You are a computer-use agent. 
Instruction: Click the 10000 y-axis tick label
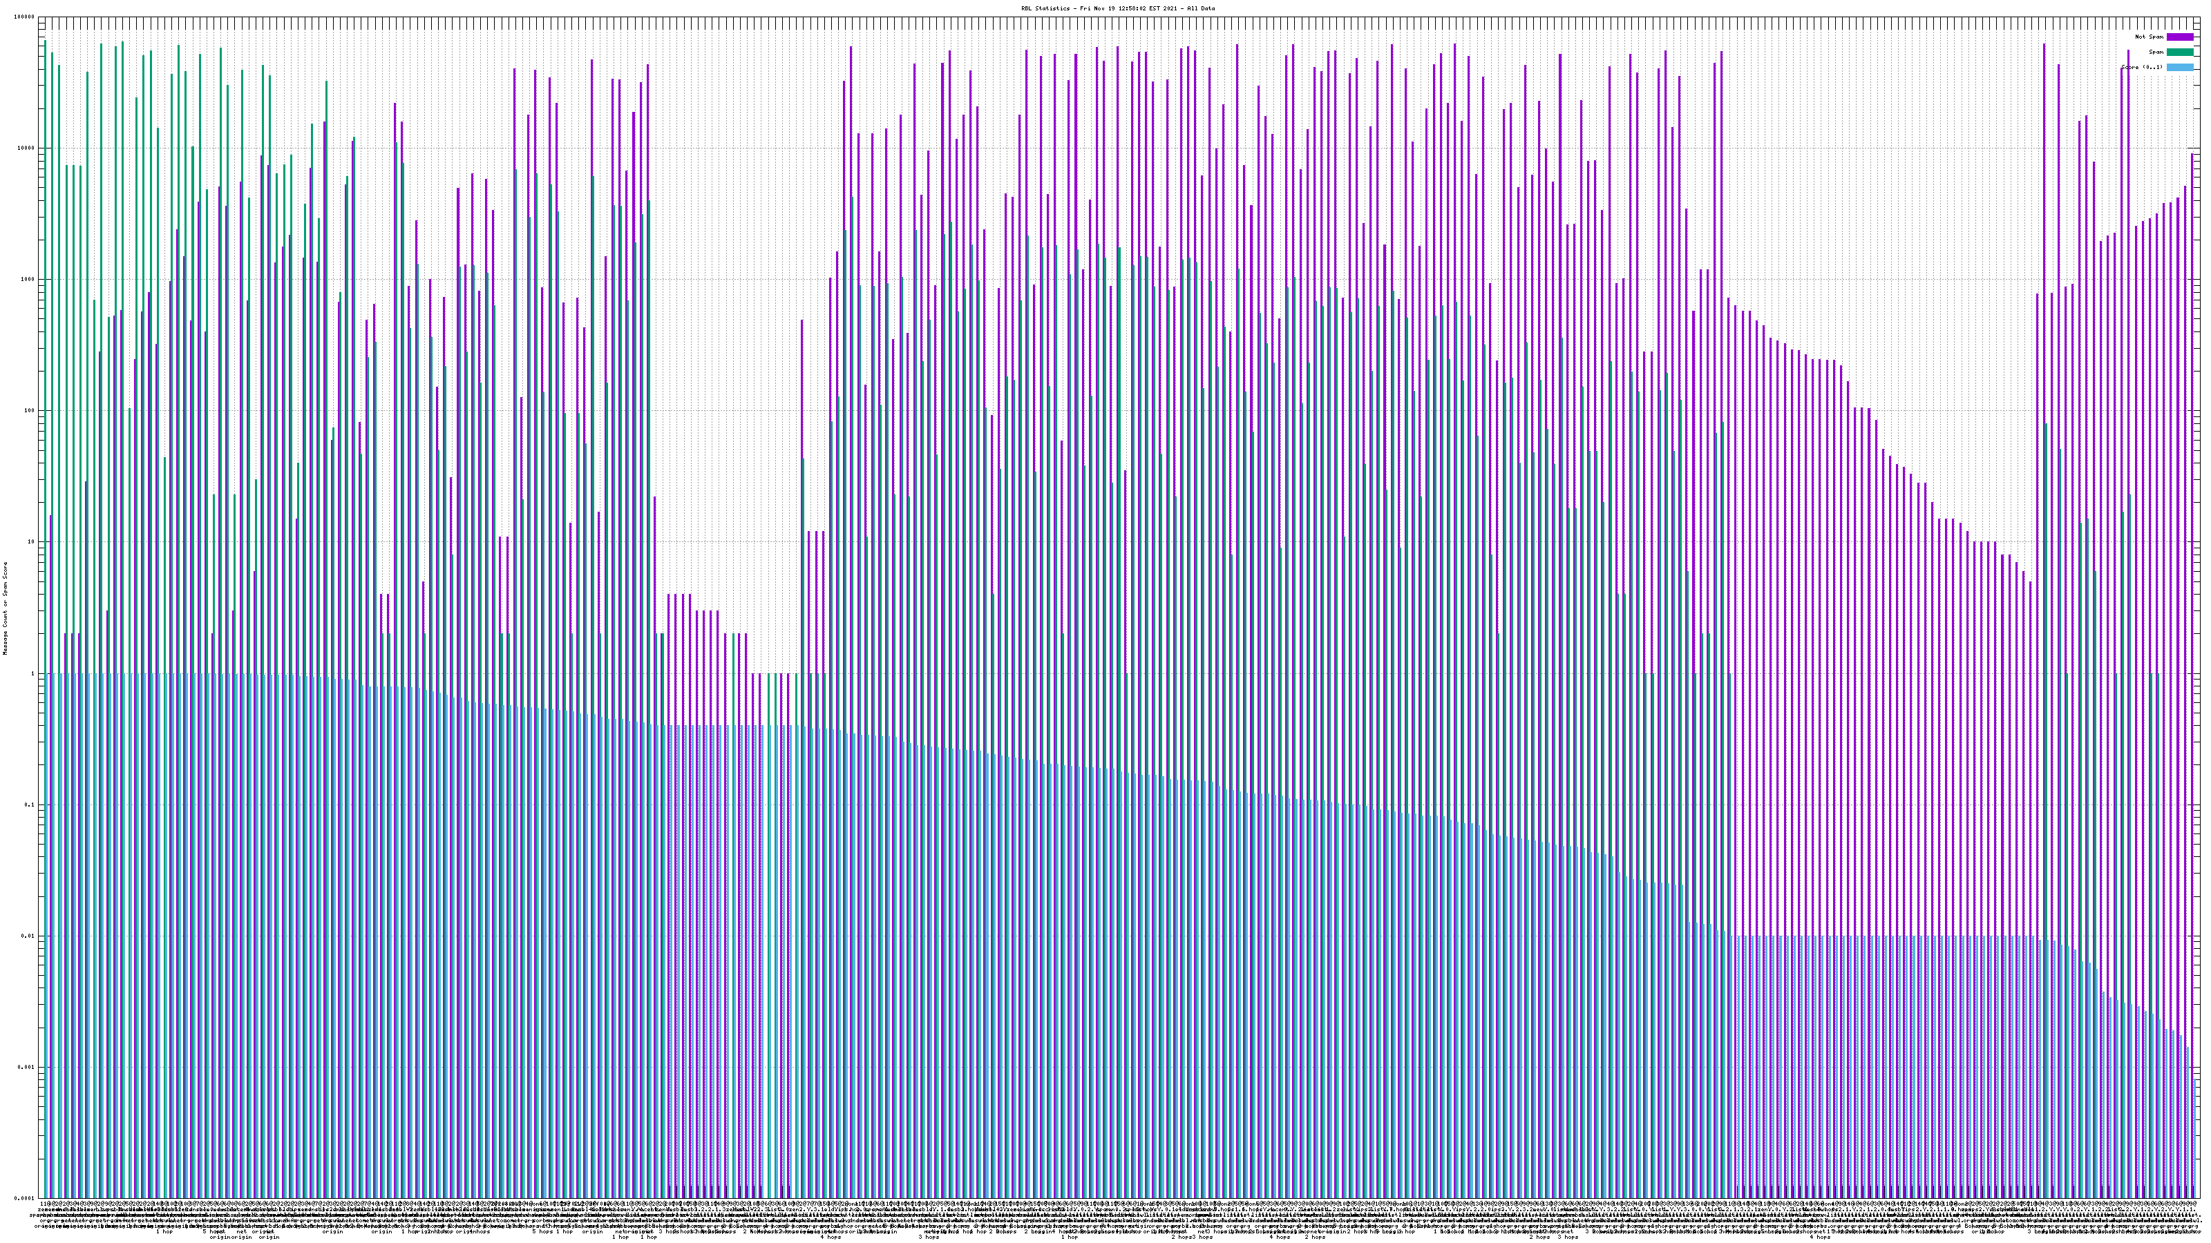click(26, 148)
